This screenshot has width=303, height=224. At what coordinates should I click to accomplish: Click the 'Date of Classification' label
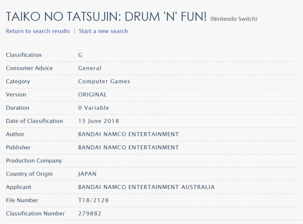click(34, 121)
